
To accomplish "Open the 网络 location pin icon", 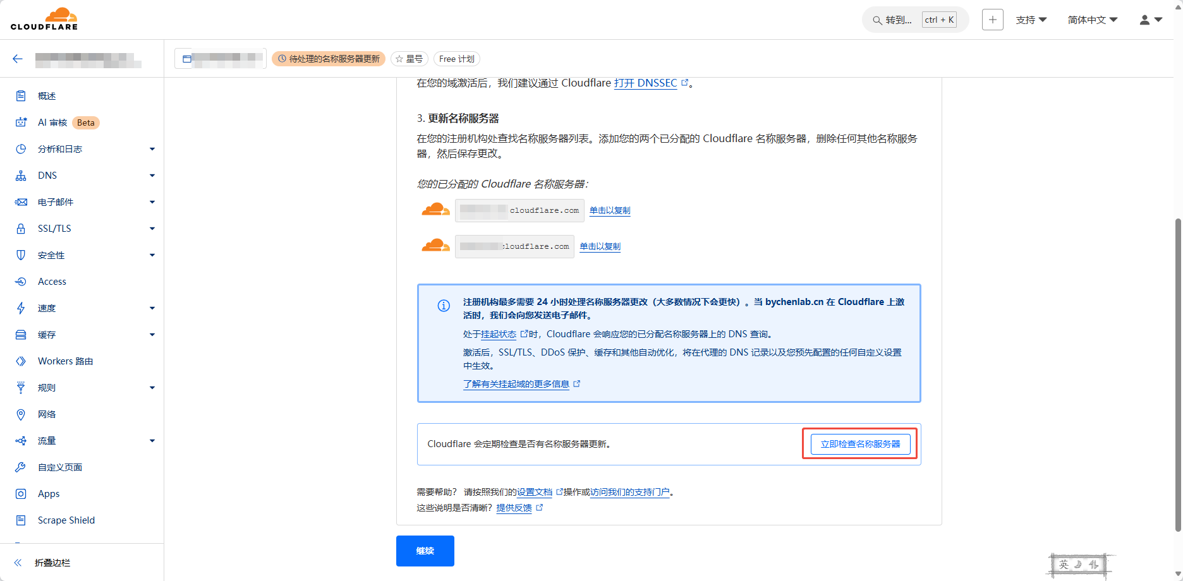I will tap(21, 414).
